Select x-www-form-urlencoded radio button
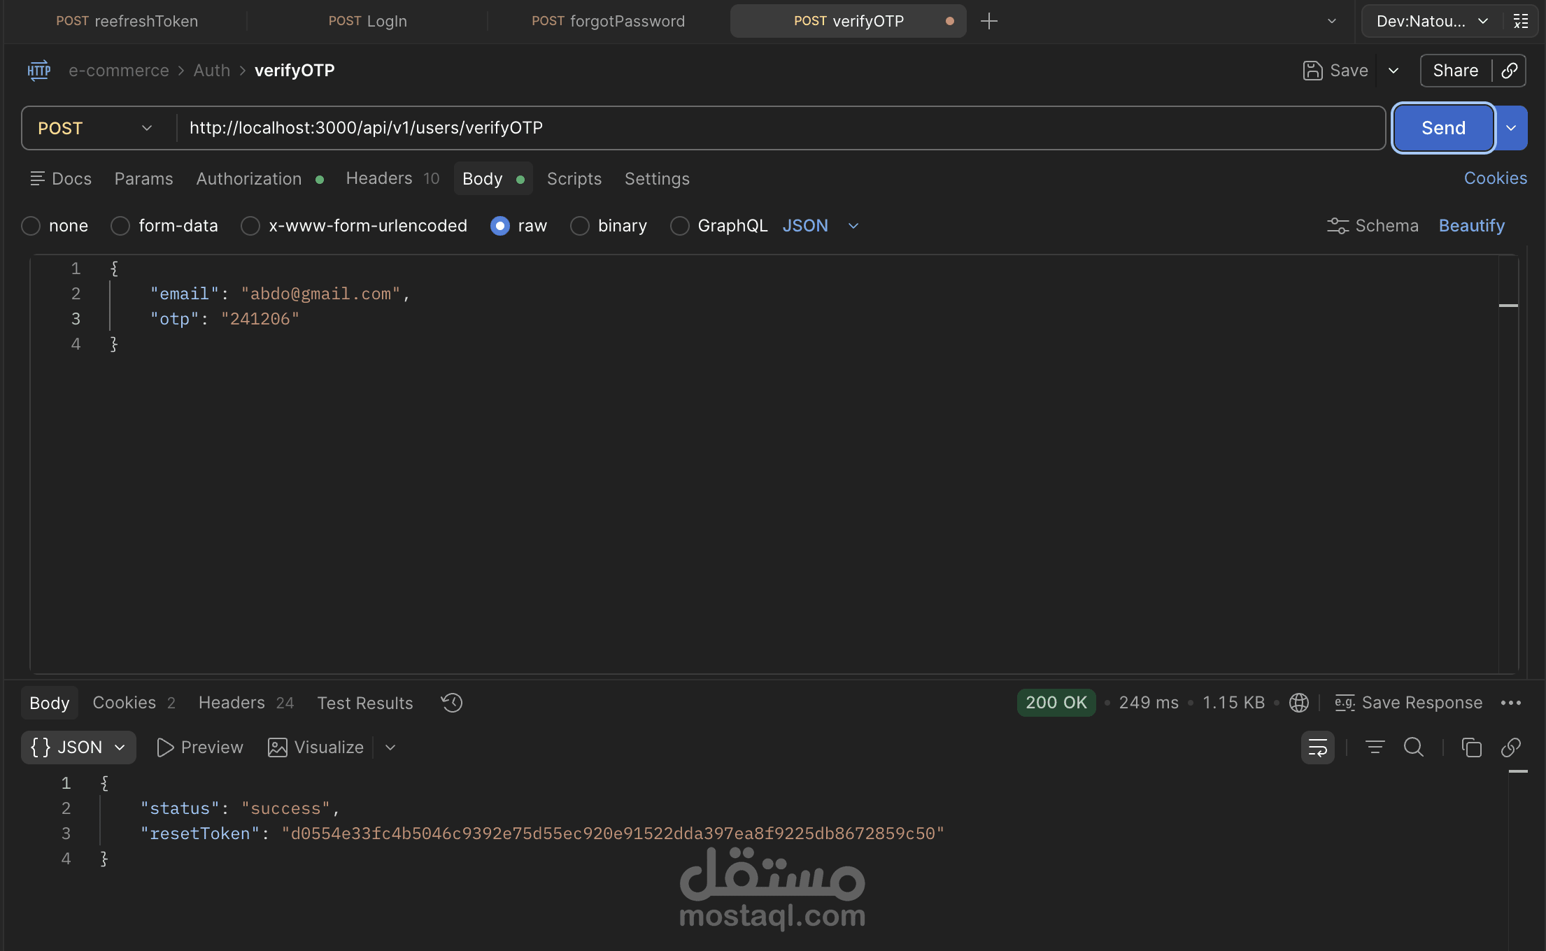 point(250,226)
